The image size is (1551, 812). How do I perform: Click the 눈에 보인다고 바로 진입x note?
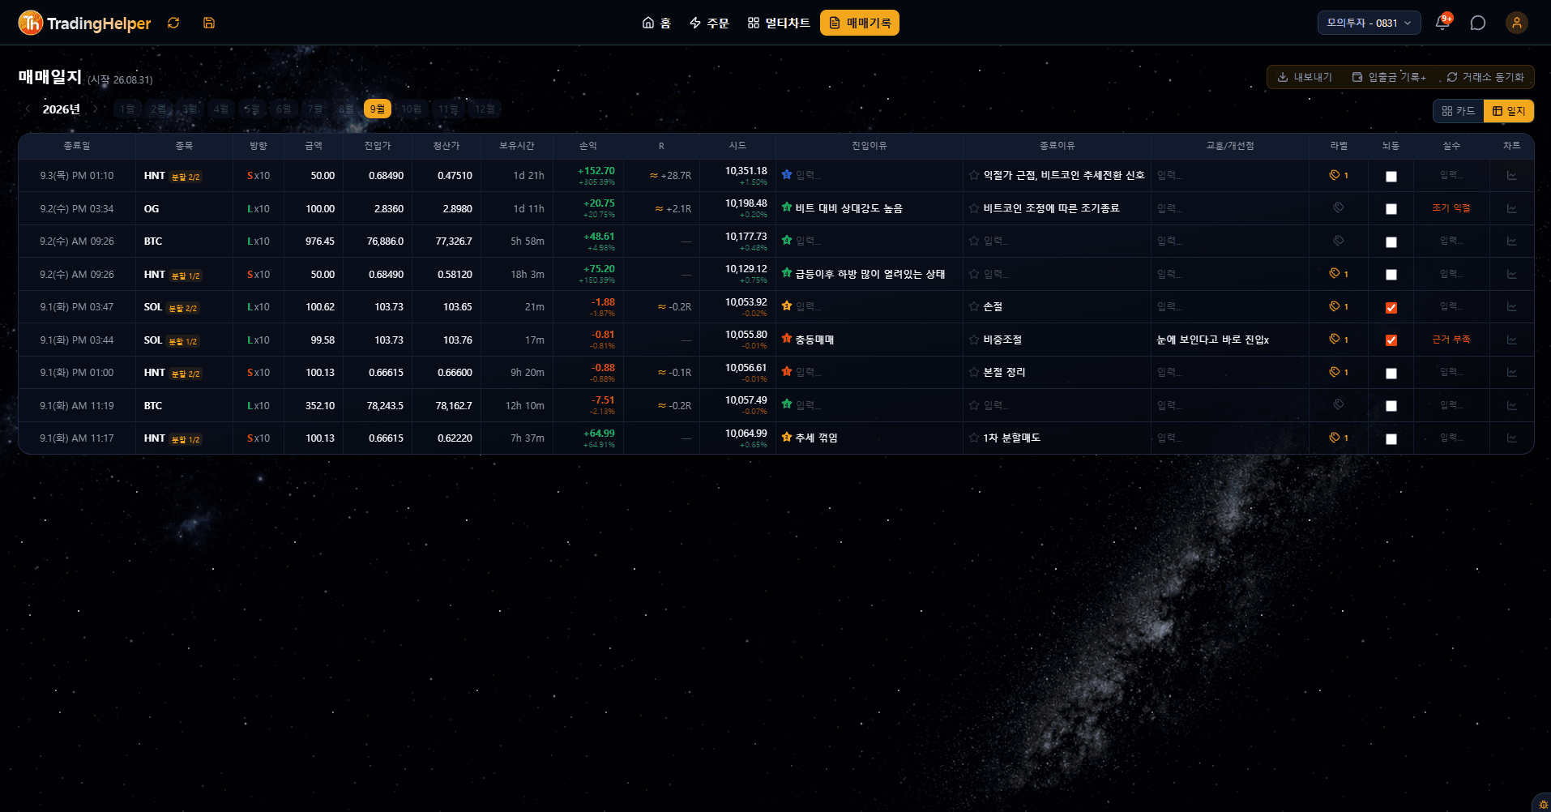point(1213,340)
